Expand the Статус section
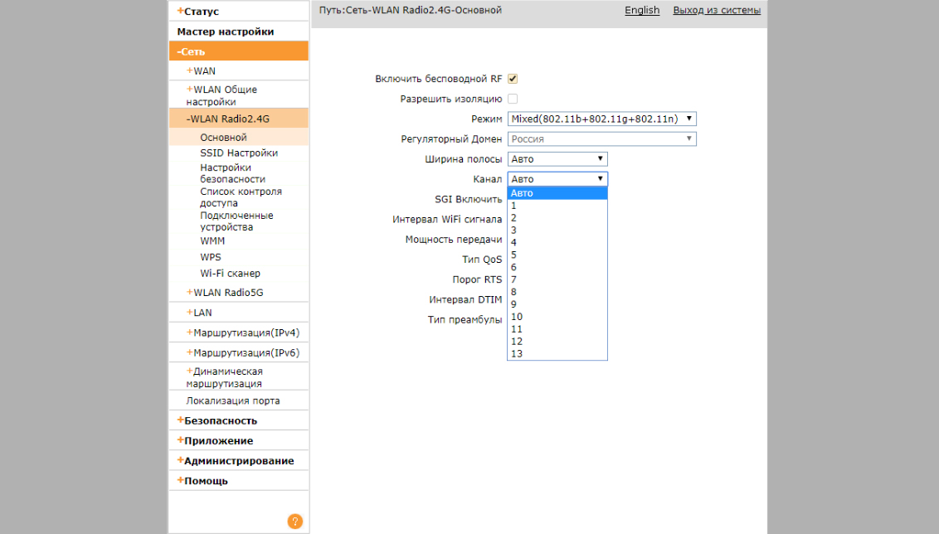 click(x=201, y=12)
